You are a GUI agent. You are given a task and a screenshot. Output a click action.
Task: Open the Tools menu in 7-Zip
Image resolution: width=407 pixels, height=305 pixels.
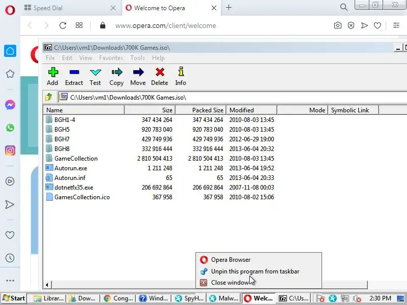[x=137, y=58]
